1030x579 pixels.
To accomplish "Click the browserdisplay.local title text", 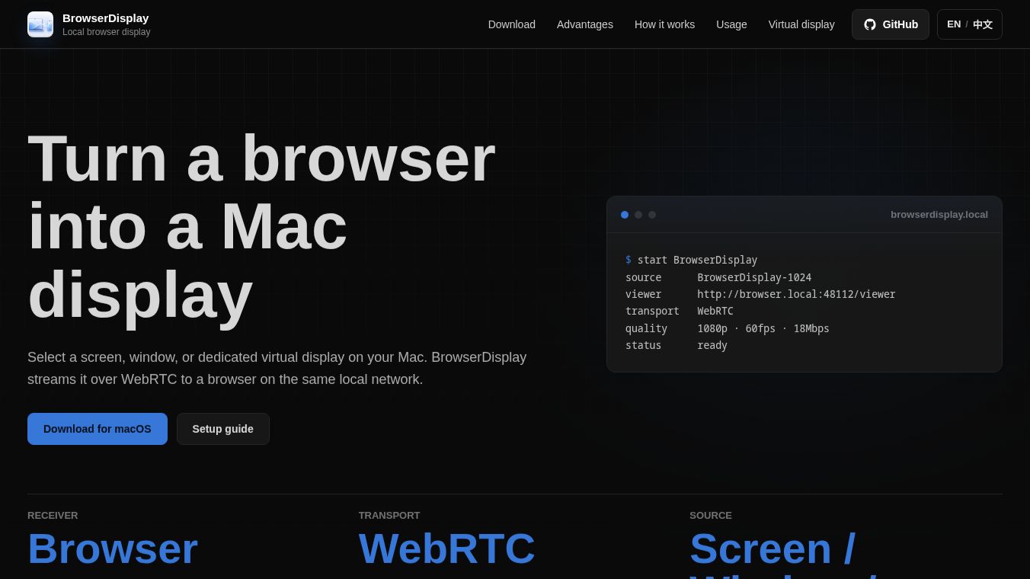I will 939,215.
